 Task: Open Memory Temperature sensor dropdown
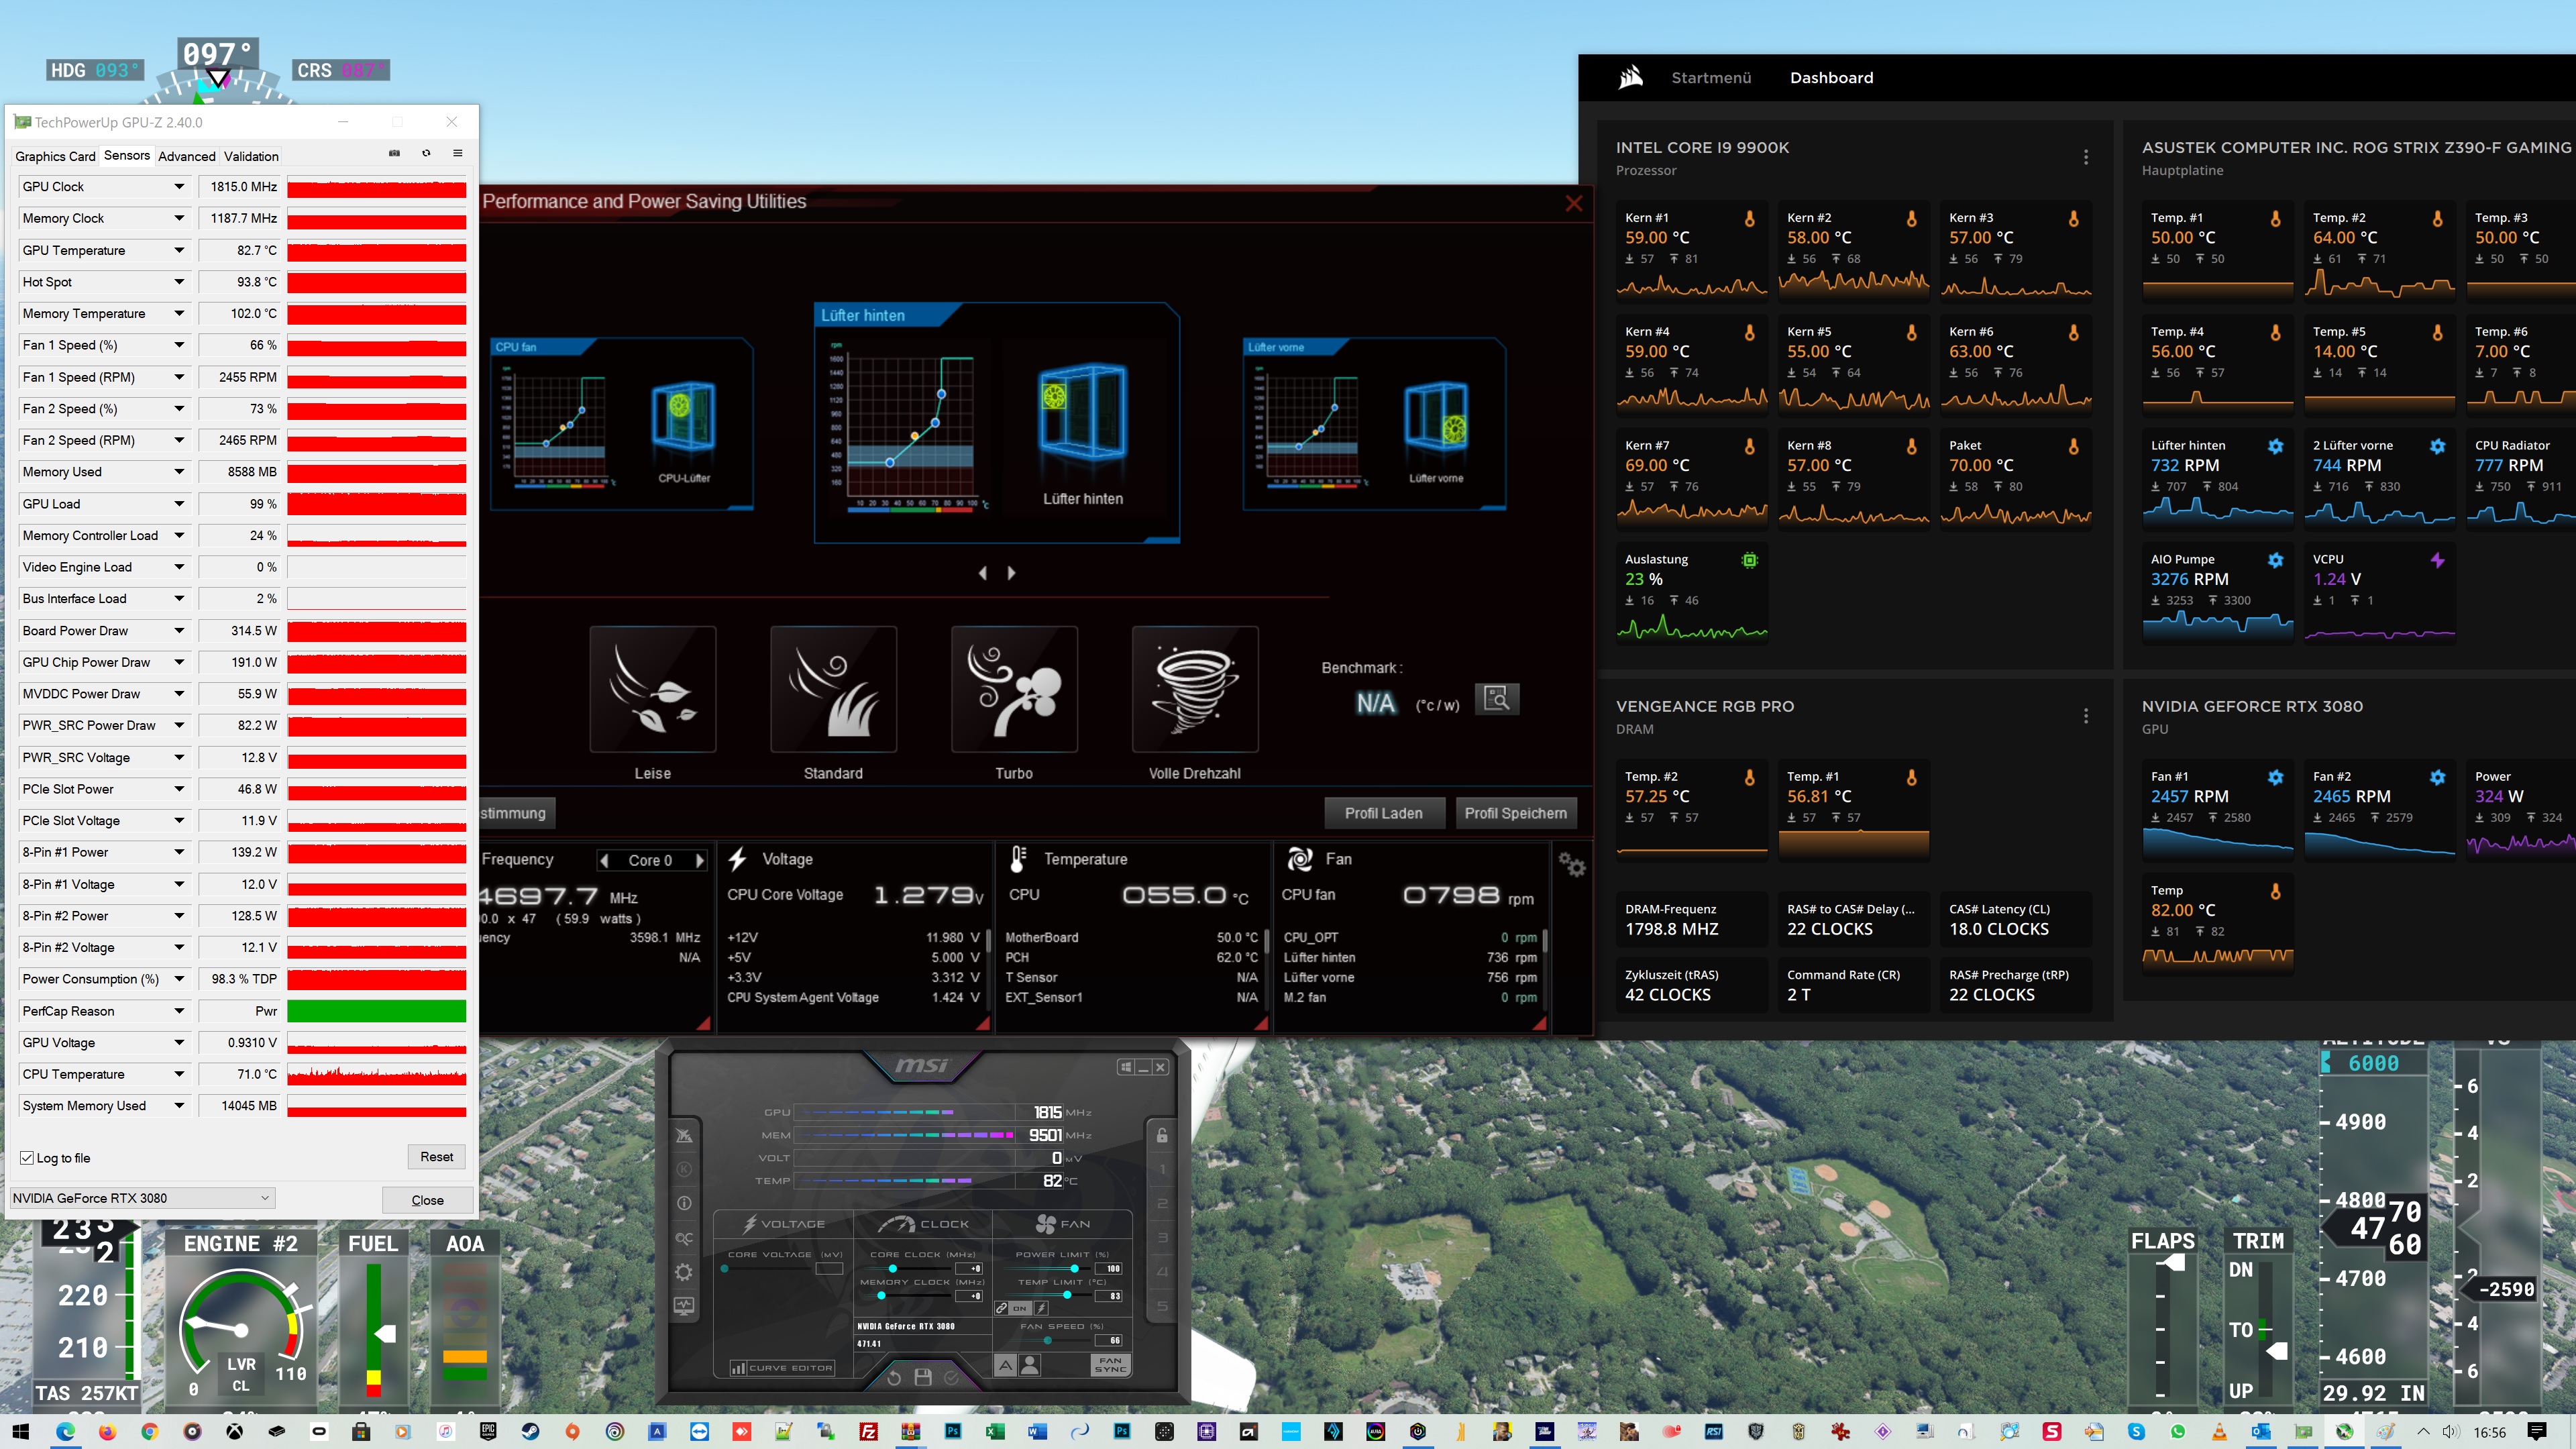[x=179, y=313]
